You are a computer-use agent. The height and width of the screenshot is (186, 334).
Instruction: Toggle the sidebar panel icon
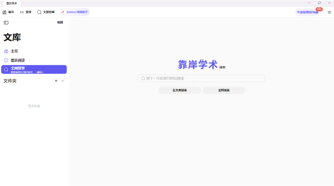point(6,23)
